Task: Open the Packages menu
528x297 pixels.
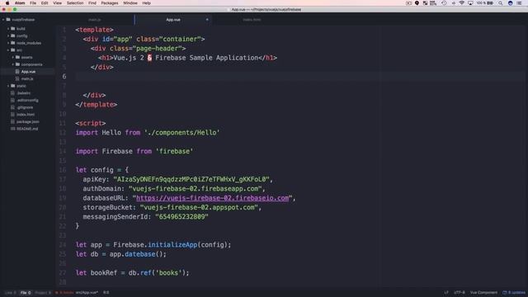Action: click(110, 3)
